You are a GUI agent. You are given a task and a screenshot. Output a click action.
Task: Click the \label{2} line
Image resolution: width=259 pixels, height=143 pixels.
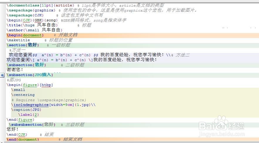point(29,115)
